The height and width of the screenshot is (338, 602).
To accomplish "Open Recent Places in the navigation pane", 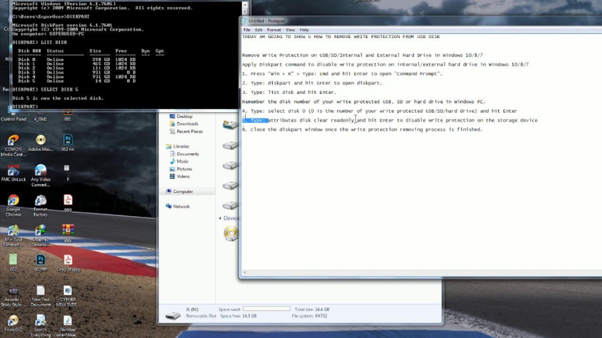I will pos(190,131).
